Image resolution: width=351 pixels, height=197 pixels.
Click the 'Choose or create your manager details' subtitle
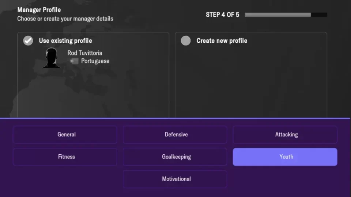[65, 19]
